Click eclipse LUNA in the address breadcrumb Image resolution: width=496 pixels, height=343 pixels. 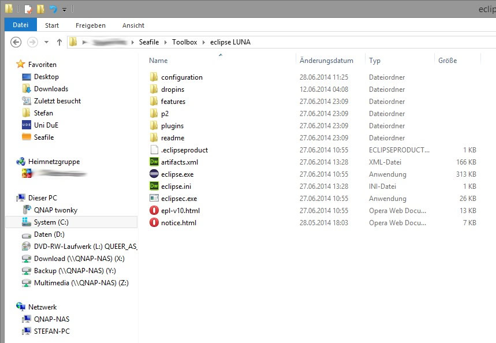(230, 42)
